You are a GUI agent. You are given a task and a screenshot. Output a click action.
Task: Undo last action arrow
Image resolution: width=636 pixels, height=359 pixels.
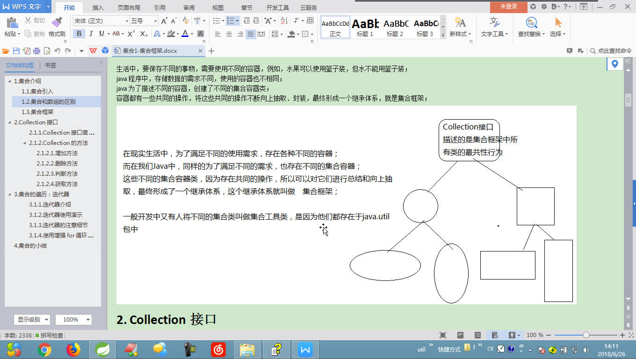57,51
